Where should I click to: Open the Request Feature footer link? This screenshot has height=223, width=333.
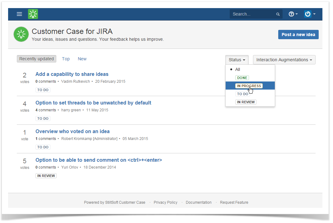coord(234,202)
